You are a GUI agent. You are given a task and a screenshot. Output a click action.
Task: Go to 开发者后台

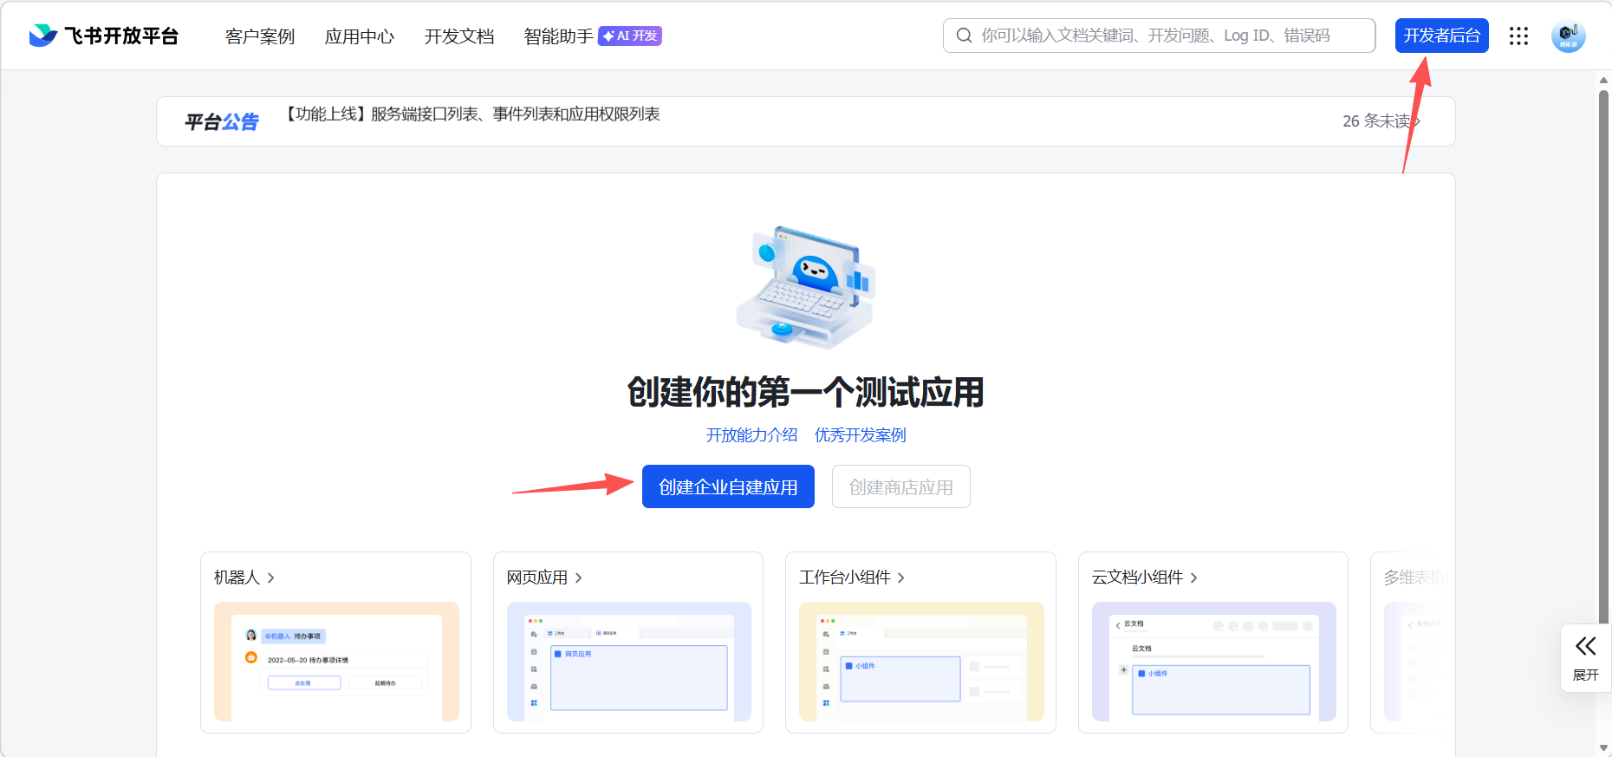(1442, 36)
